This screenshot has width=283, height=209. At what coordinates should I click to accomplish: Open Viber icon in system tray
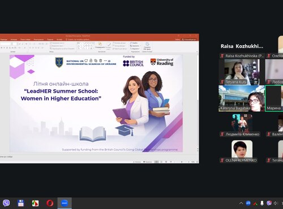coord(269,203)
